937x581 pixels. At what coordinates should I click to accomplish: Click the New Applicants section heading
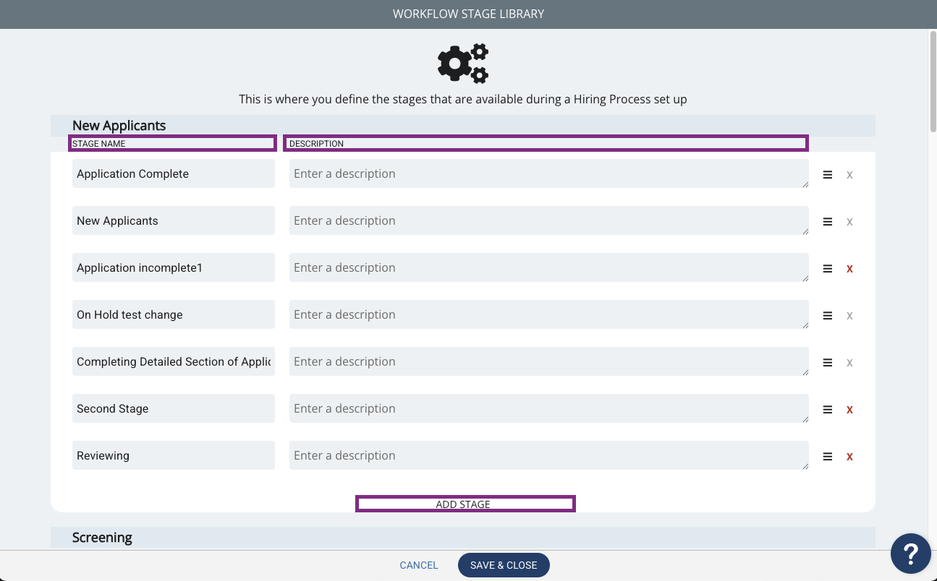pos(119,126)
